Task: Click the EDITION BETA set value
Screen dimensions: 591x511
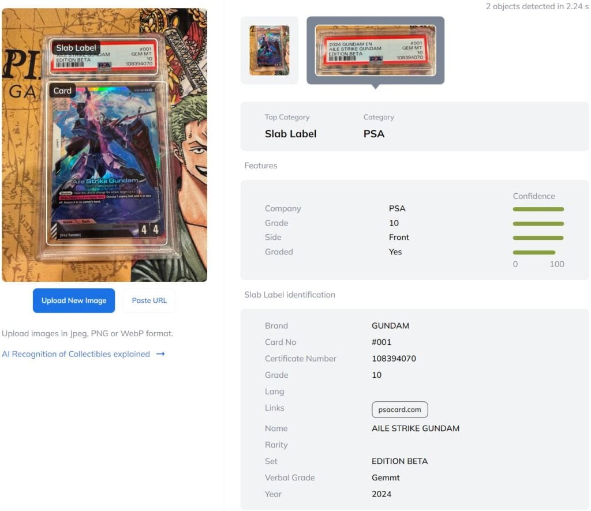Action: [x=399, y=461]
